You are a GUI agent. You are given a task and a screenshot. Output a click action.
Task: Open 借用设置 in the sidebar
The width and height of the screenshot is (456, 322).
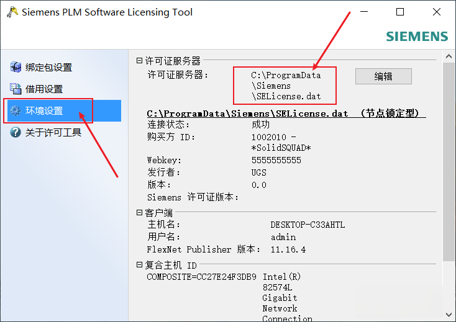click(x=44, y=89)
